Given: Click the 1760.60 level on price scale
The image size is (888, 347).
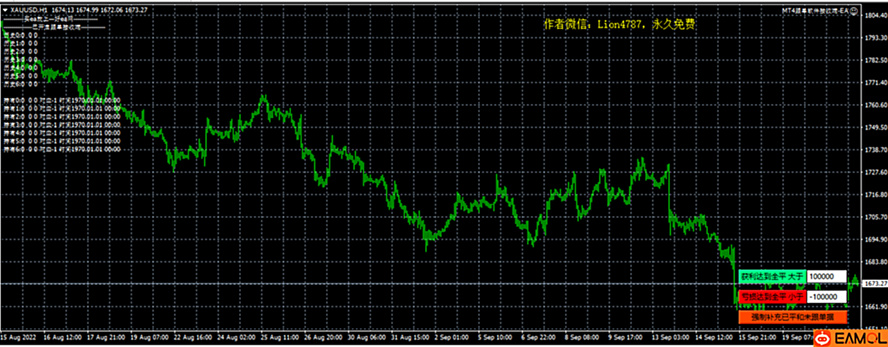Looking at the screenshot, I should (x=874, y=105).
